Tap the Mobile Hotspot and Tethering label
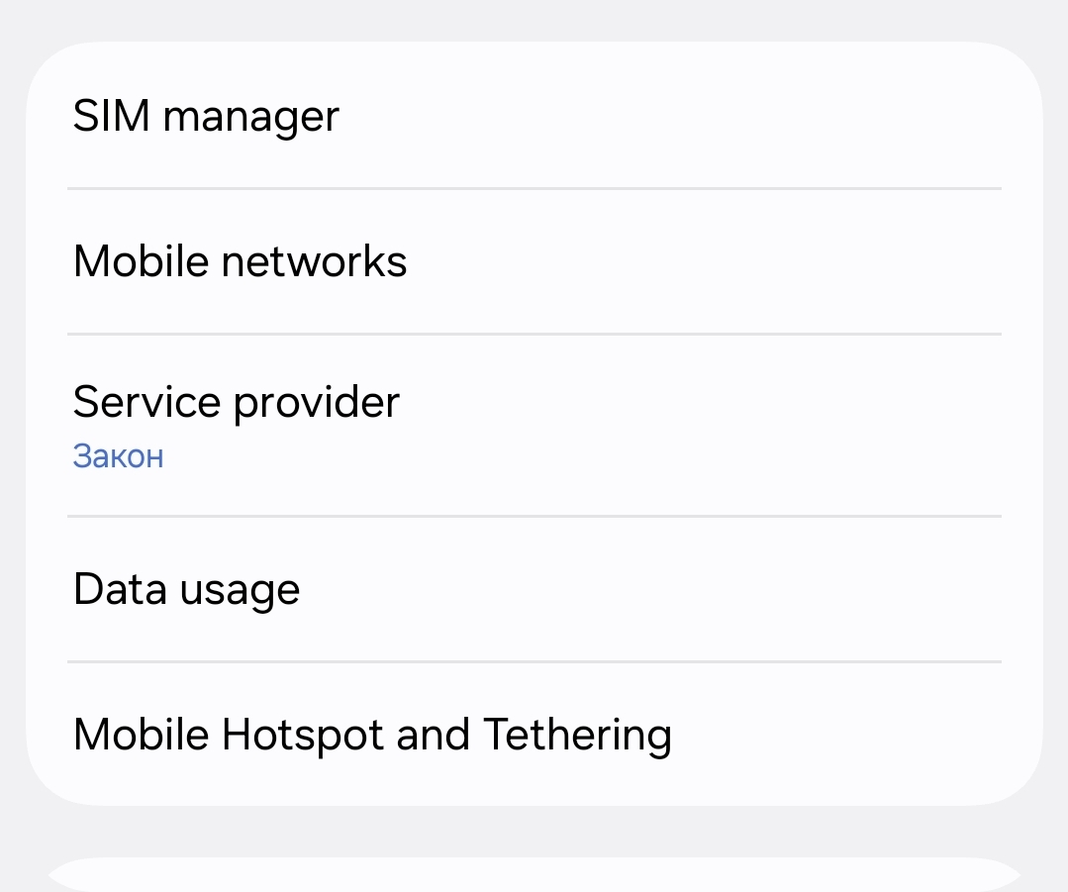Image resolution: width=1068 pixels, height=892 pixels. (372, 735)
